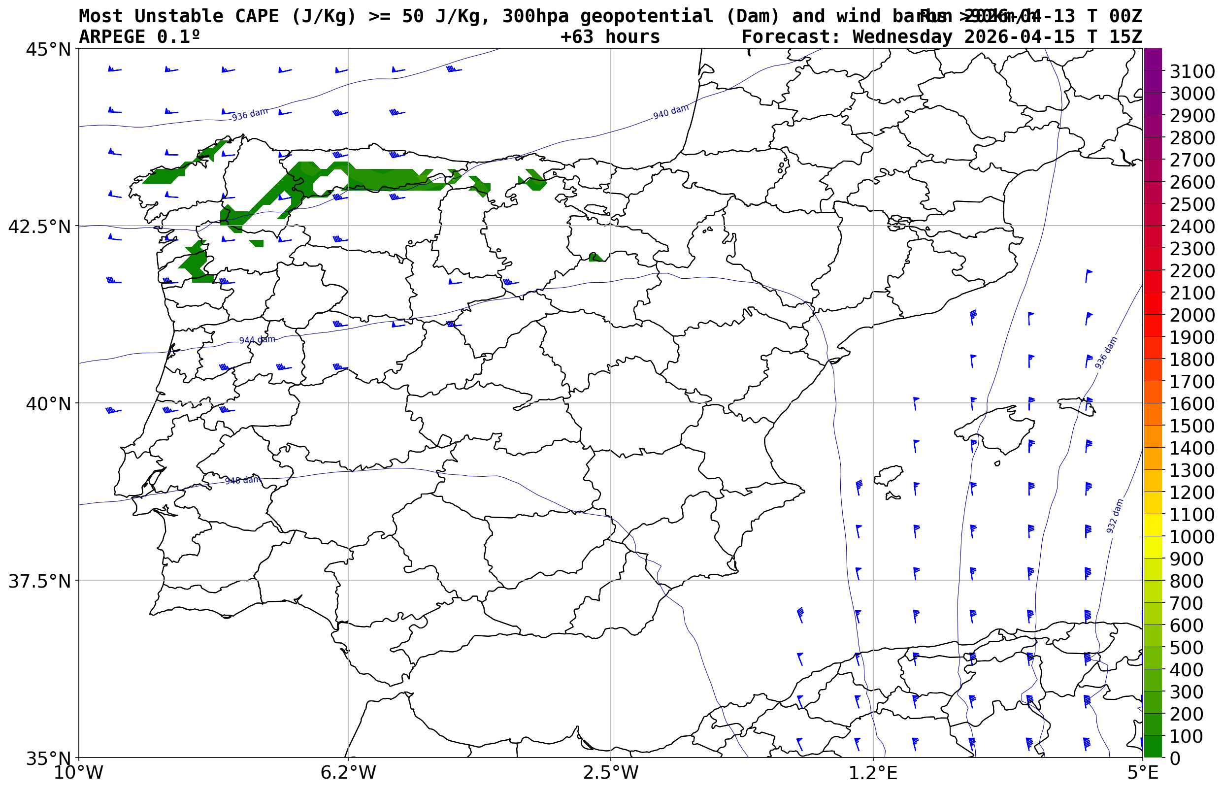1223x790 pixels.
Task: Click the 944 dam contour label
Action: pos(257,340)
